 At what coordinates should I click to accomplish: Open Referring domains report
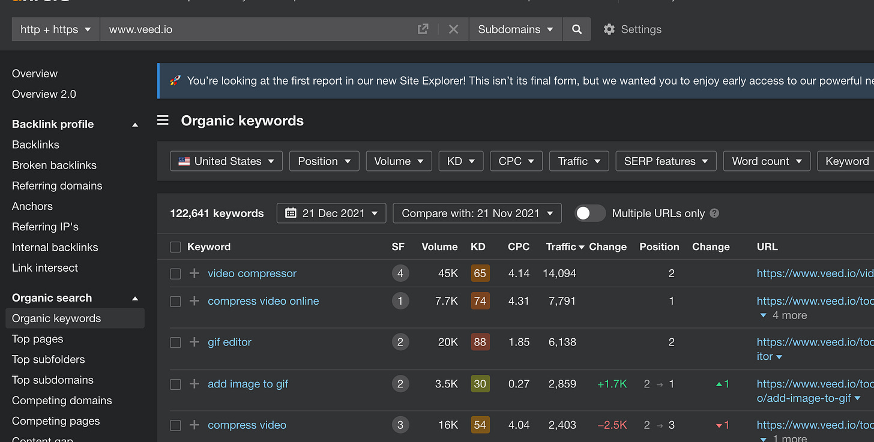coord(57,186)
